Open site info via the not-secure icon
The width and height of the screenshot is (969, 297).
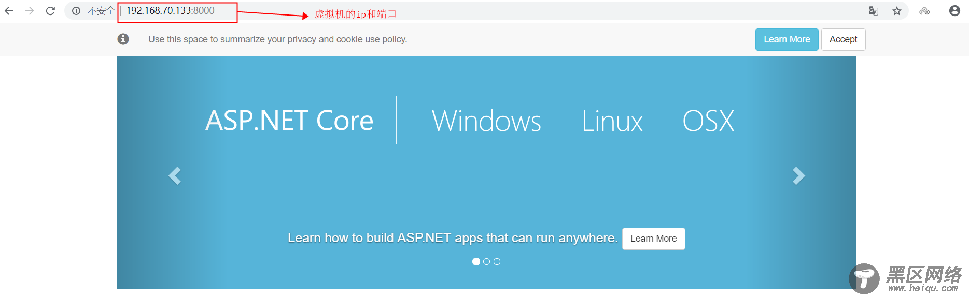pyautogui.click(x=76, y=11)
